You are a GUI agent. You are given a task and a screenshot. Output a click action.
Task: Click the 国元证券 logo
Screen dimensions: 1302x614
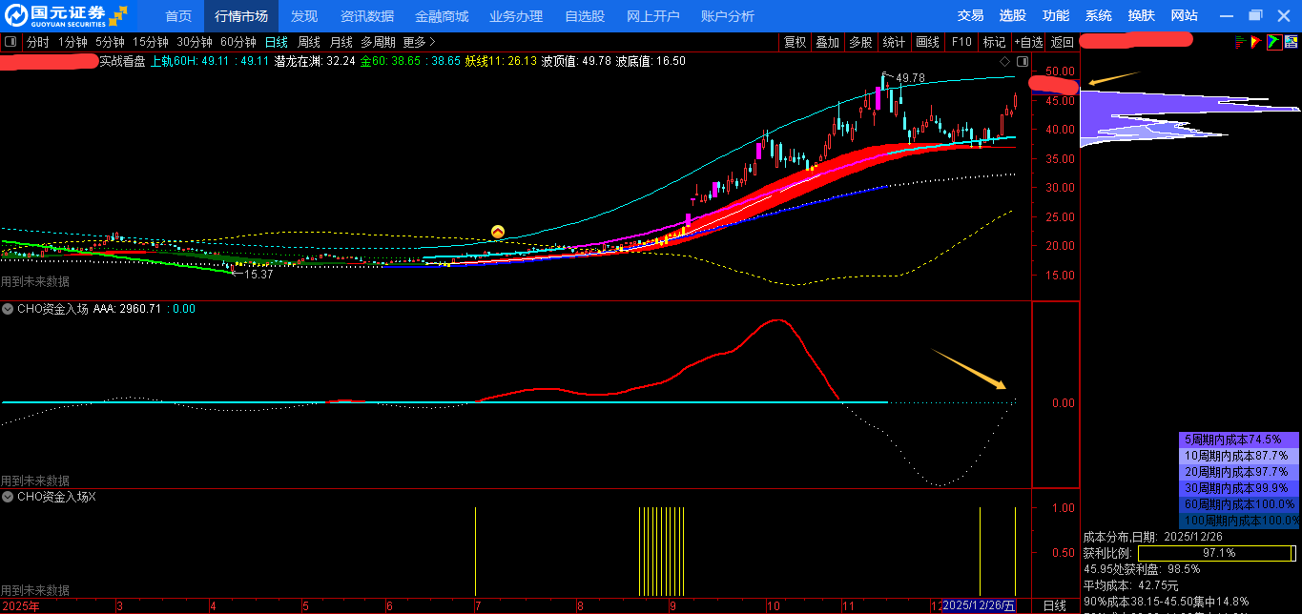67,15
